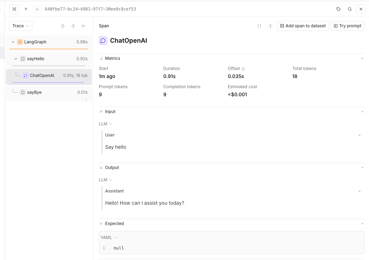The width and height of the screenshot is (369, 260).
Task: Go to next trace with down arrow
Action: 37,9
